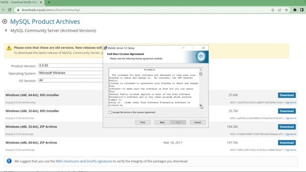Minimize the MySQL Server 5.5 Setup dialog
The height and width of the screenshot is (172, 306).
183,48
